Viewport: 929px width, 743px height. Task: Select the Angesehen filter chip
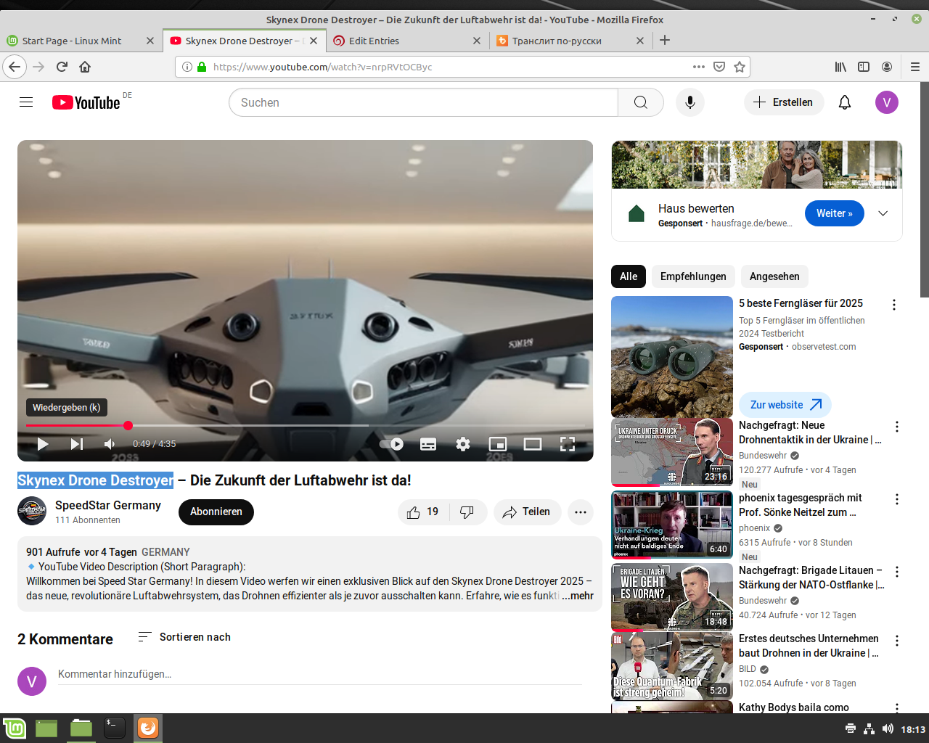(x=774, y=276)
